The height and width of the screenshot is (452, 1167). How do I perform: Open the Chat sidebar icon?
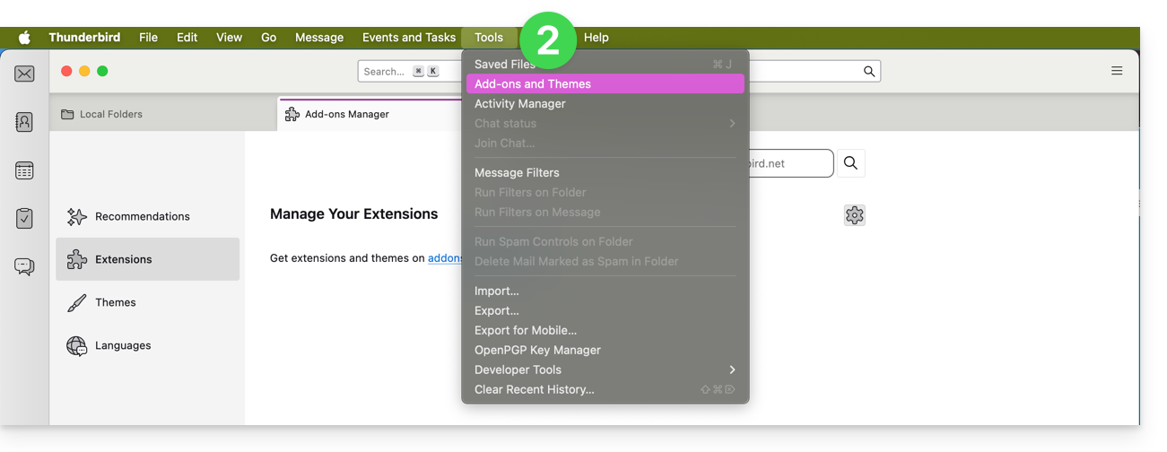(x=24, y=266)
